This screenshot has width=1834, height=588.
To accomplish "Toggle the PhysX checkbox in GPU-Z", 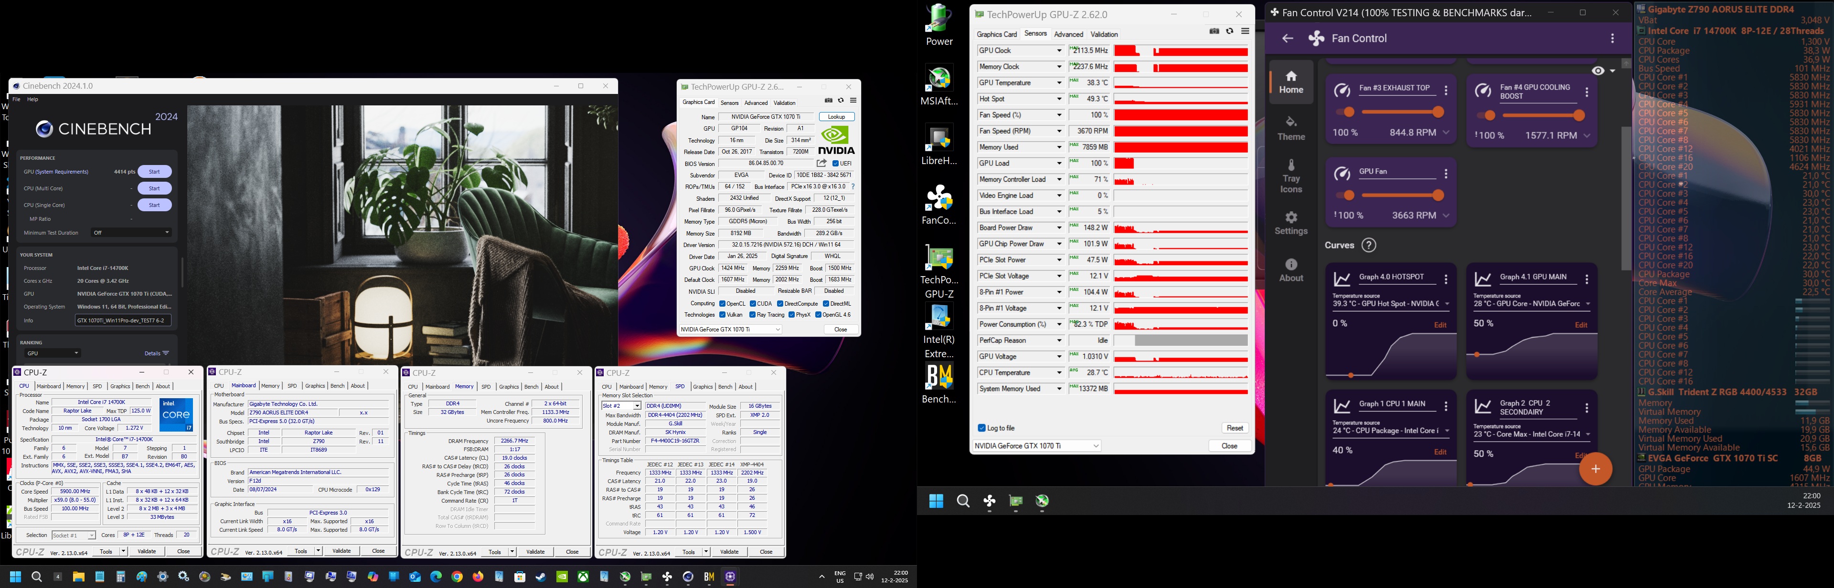I will pos(792,315).
